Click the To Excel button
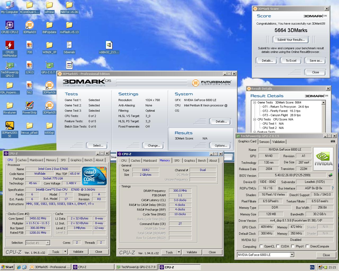The height and width of the screenshot is (271, 339). click(x=291, y=61)
